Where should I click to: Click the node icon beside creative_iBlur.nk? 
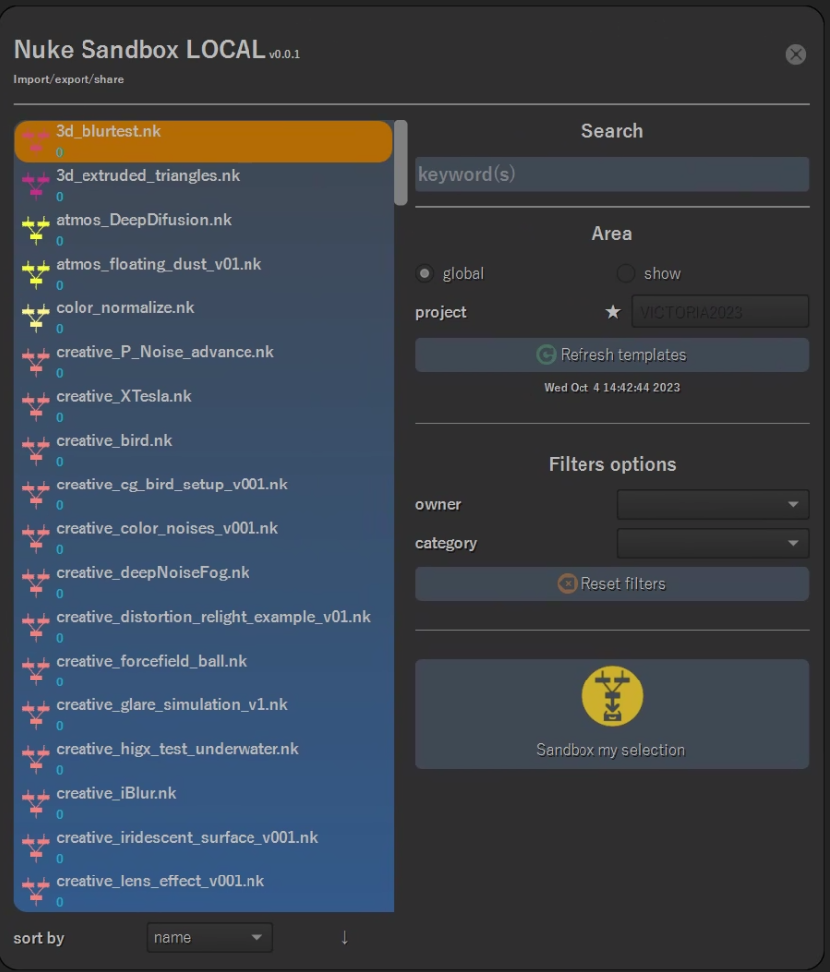pyautogui.click(x=35, y=802)
